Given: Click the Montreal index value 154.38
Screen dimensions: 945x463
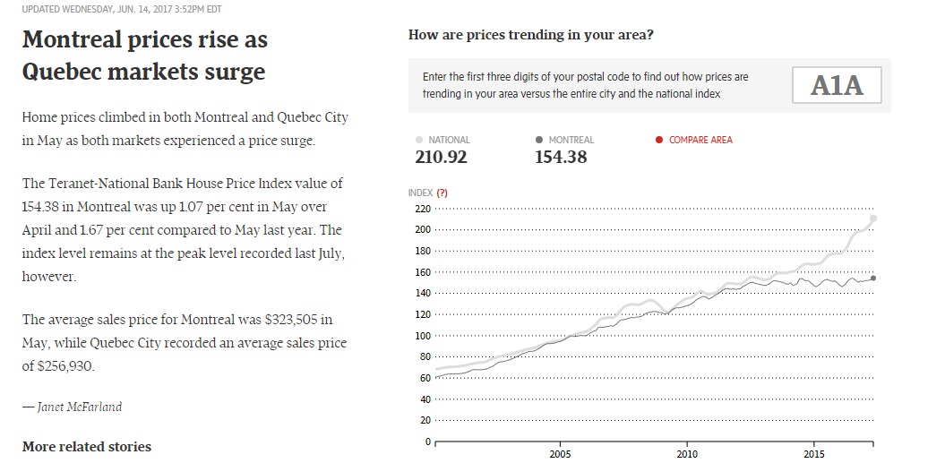Looking at the screenshot, I should 561,158.
